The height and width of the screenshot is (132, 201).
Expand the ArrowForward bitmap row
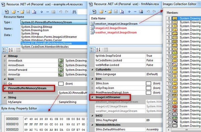pos(5,70)
